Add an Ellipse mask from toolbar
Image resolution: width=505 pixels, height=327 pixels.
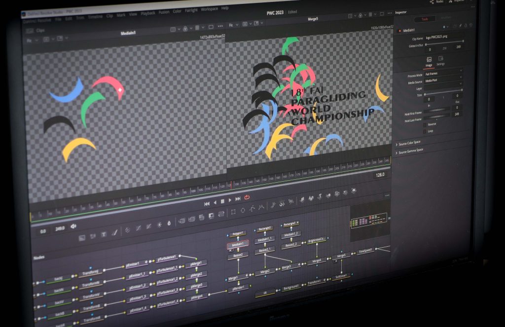243,210
